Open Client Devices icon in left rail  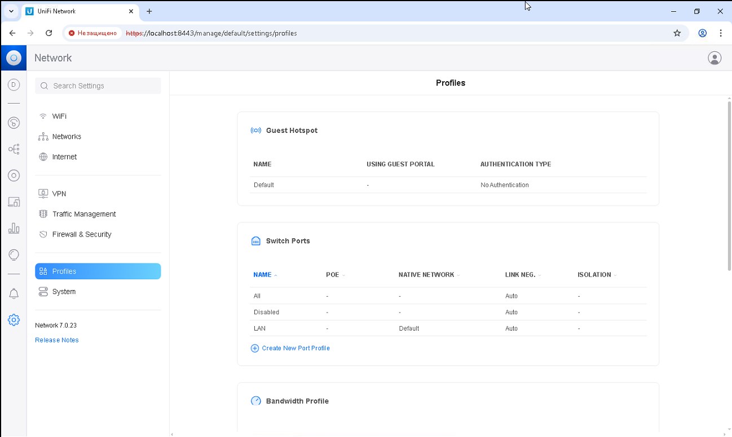point(14,202)
